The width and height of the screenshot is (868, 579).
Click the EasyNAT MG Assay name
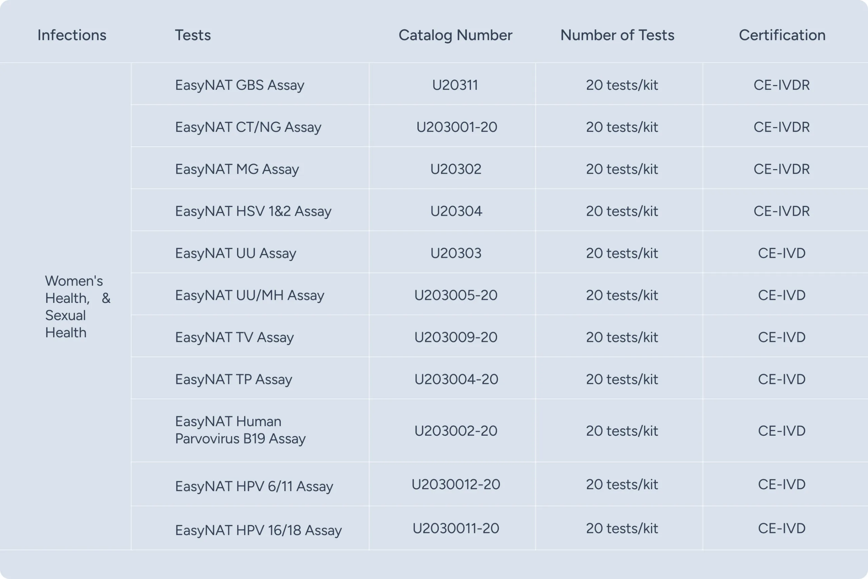237,169
